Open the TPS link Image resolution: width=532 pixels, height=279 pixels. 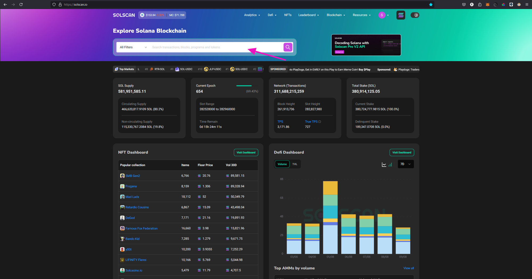pyautogui.click(x=280, y=122)
